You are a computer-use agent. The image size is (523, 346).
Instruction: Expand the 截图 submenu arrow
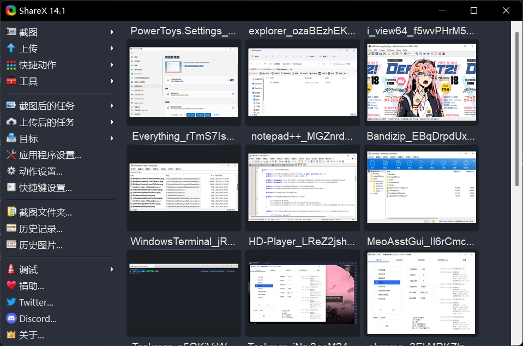tap(112, 32)
